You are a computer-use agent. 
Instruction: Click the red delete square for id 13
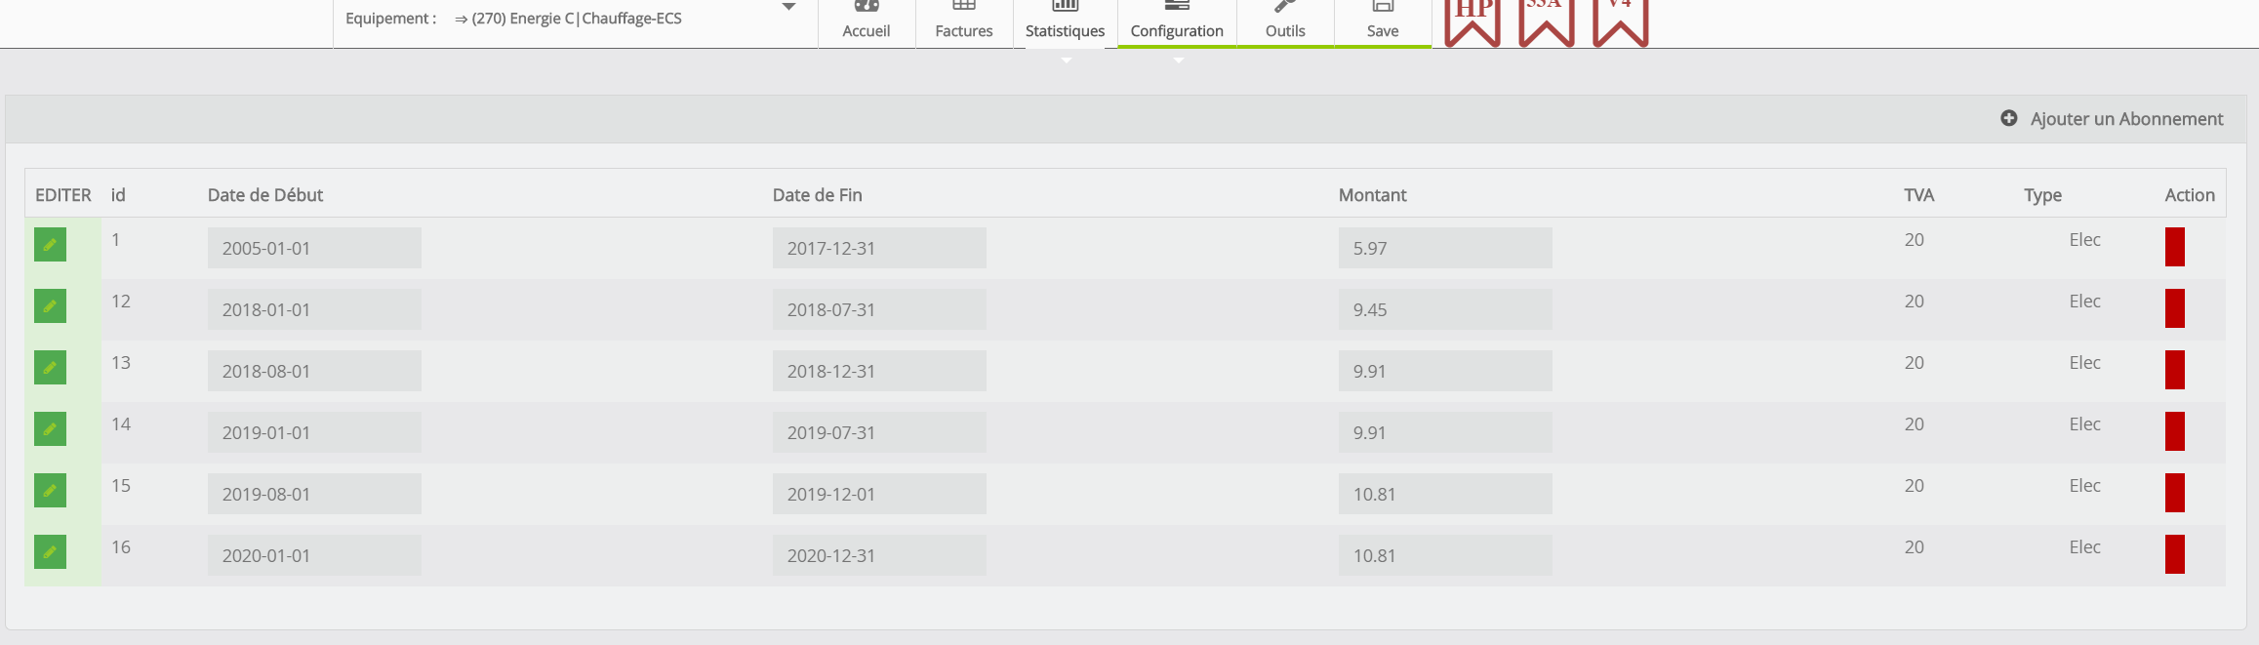(x=2174, y=370)
